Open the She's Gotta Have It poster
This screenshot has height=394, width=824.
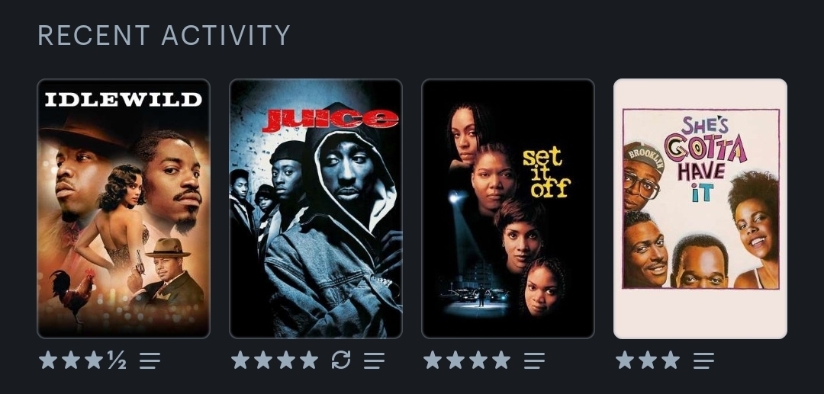tap(700, 209)
